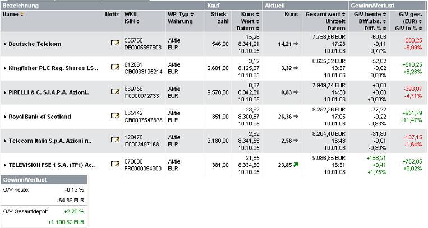Click the TELEVISION FSE 1 note icon
The height and width of the screenshot is (228, 428).
[115, 165]
